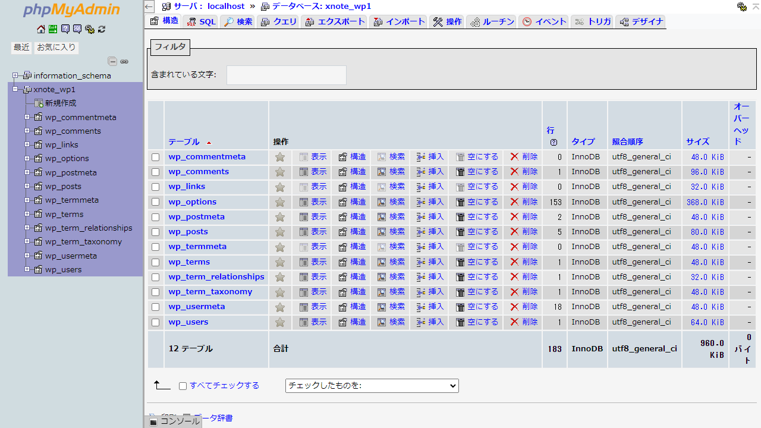Check the wp_commentmeta row checkbox
Screen dimensions: 761x428
pos(156,157)
